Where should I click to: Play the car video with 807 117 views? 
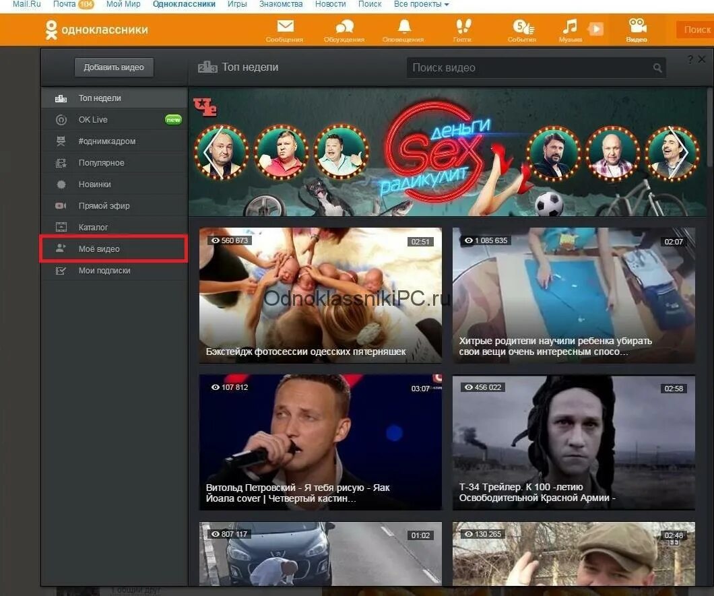coord(320,554)
